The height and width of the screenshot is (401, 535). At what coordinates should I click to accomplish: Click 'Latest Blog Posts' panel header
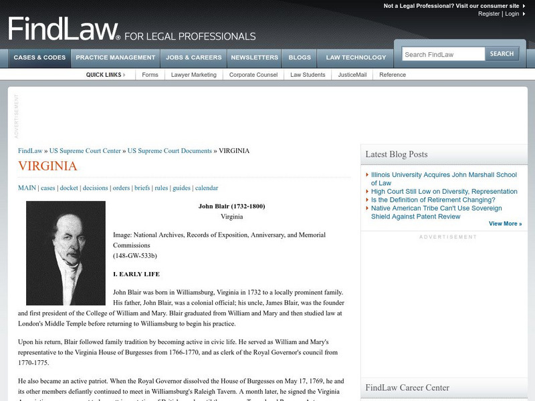[397, 154]
